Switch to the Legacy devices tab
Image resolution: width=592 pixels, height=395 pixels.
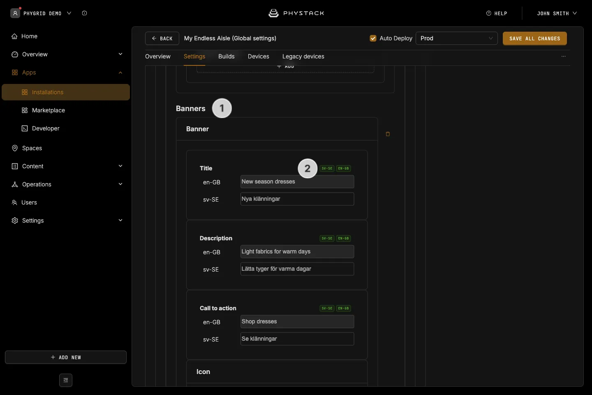click(303, 56)
